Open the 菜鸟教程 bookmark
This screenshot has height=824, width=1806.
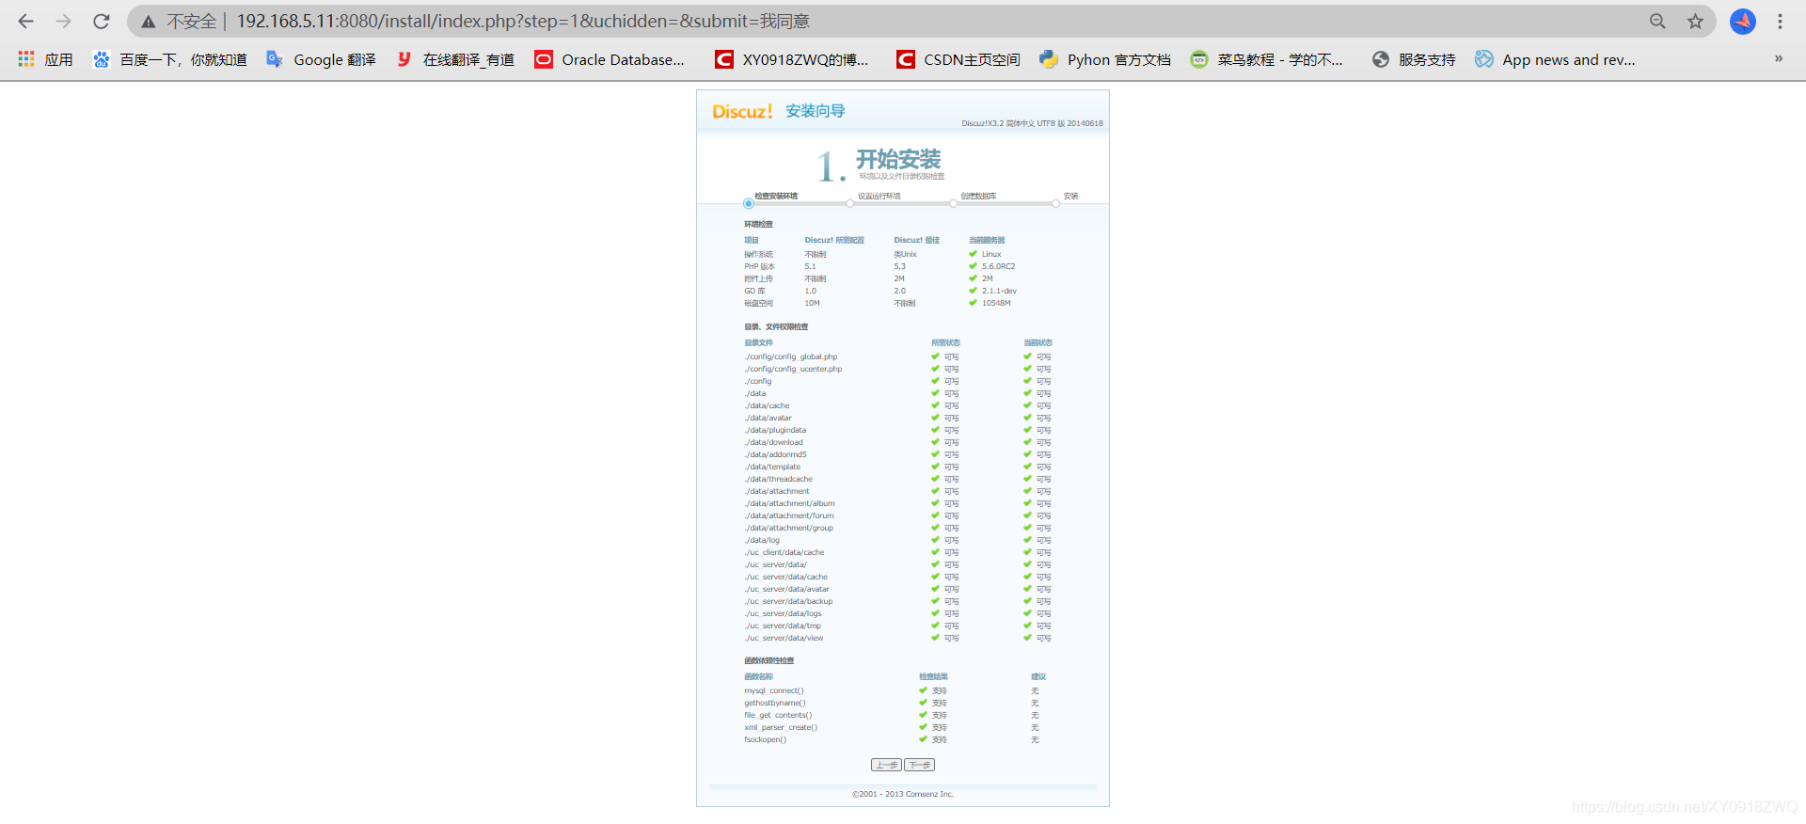pyautogui.click(x=1266, y=59)
